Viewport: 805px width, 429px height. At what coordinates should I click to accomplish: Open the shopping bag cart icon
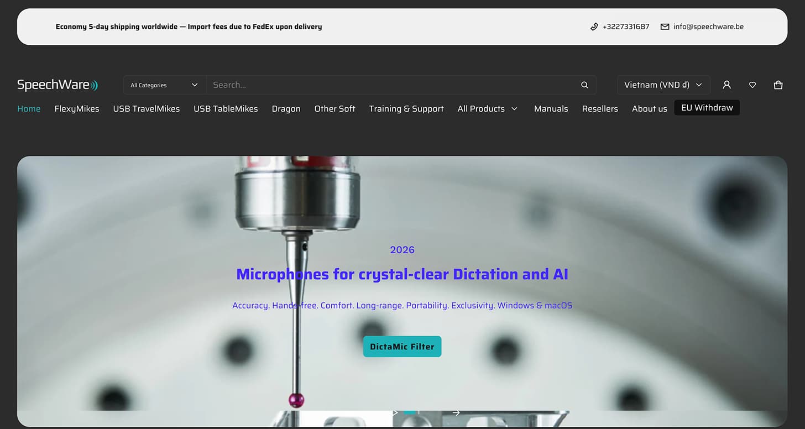(778, 85)
